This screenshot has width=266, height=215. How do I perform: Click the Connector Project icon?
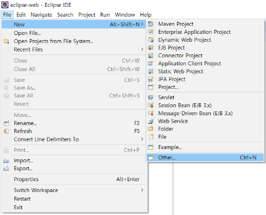151,56
